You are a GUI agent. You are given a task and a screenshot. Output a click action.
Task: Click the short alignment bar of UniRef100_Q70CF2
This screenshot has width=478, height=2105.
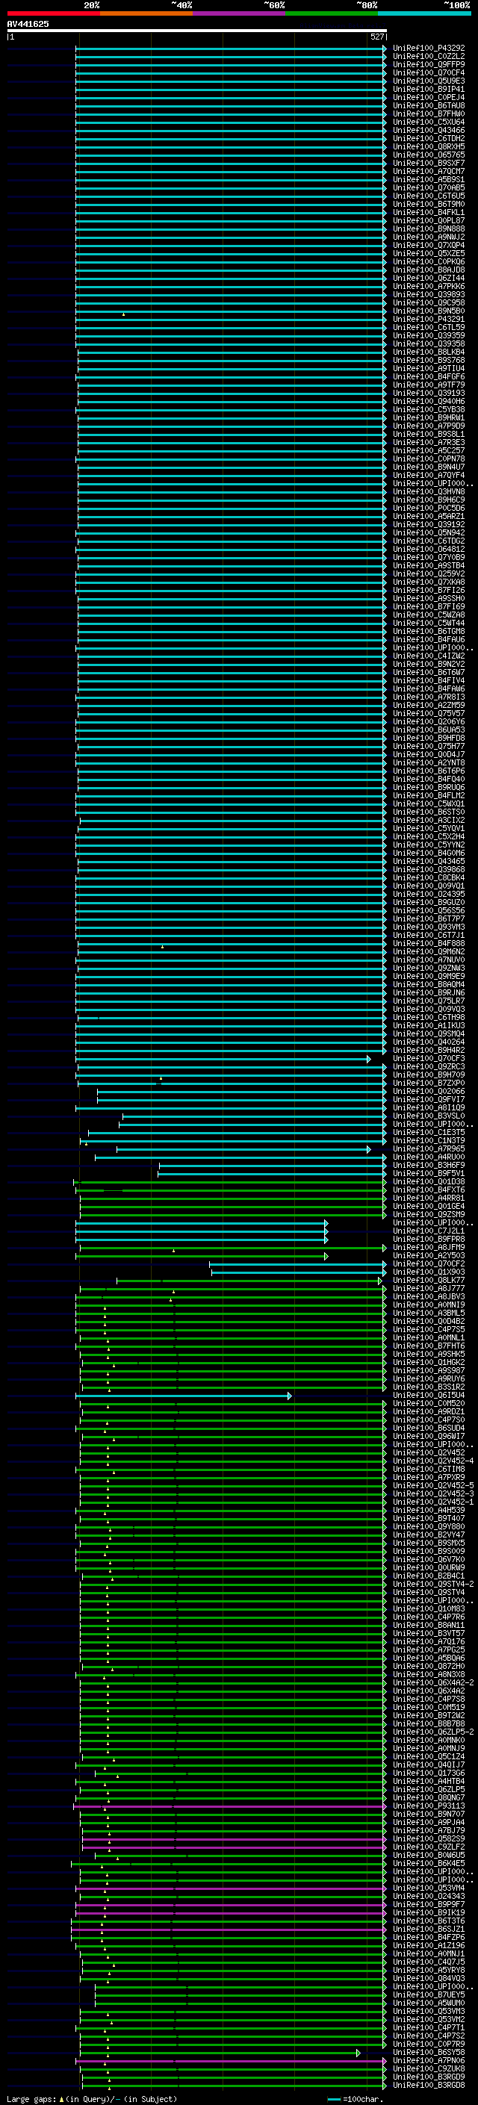[x=298, y=1264]
